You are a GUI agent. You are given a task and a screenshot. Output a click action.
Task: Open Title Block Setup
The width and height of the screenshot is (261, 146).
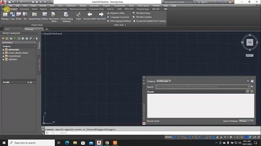click(x=142, y=13)
